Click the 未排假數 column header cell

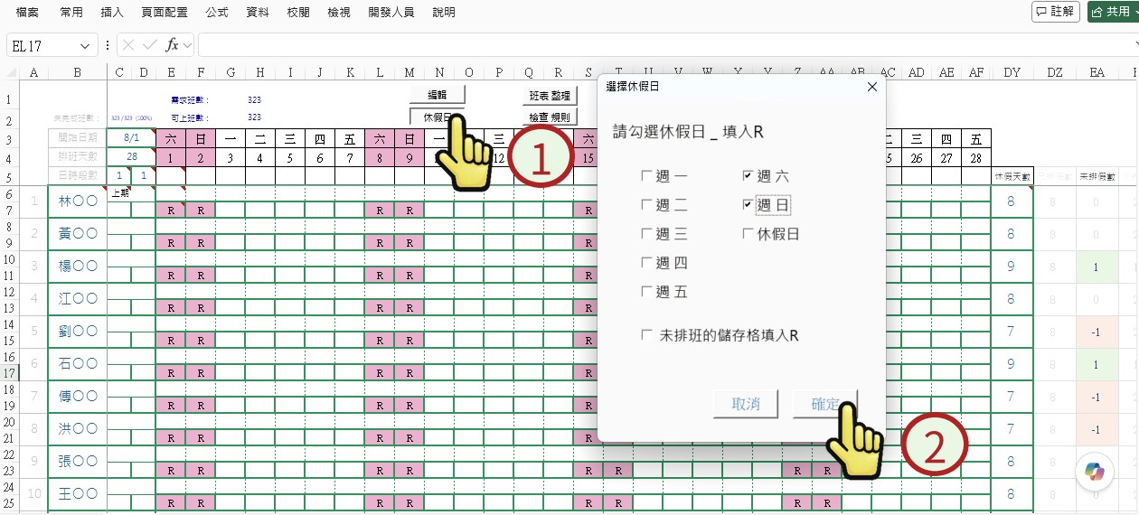tap(1096, 176)
